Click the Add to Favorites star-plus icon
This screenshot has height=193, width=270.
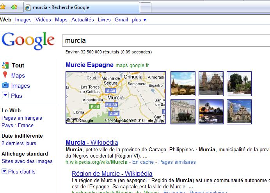coord(14,7)
